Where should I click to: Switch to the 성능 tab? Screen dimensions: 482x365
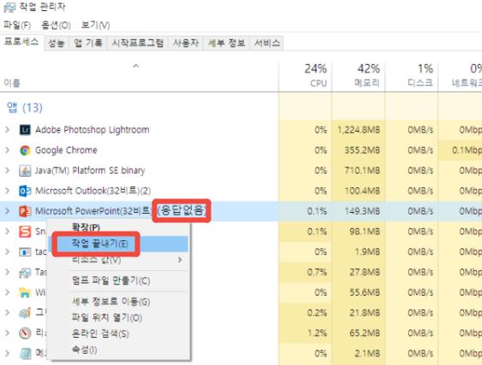pyautogui.click(x=57, y=43)
